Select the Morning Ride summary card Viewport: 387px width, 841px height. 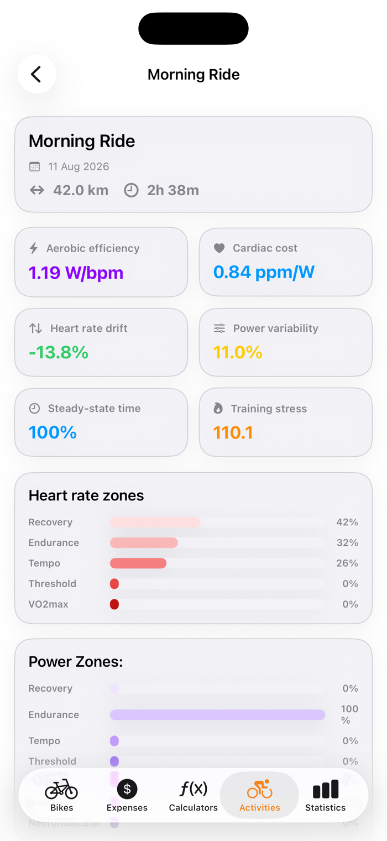click(x=193, y=164)
